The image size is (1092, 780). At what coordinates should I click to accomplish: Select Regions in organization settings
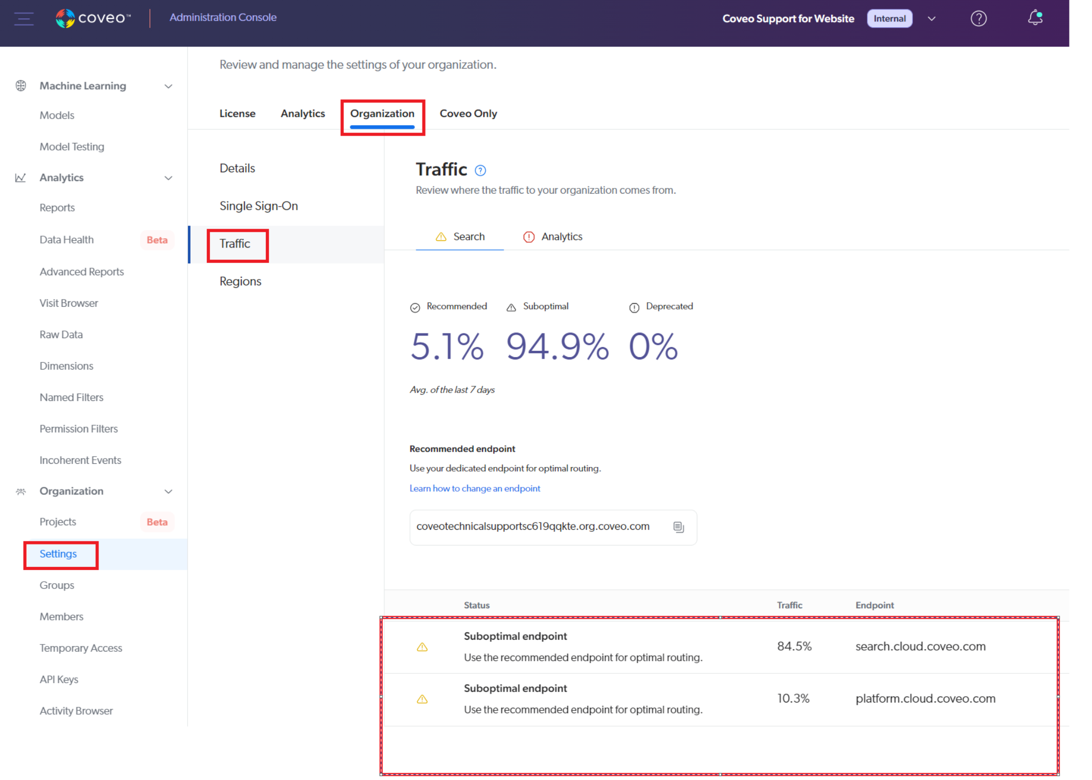[x=240, y=281]
